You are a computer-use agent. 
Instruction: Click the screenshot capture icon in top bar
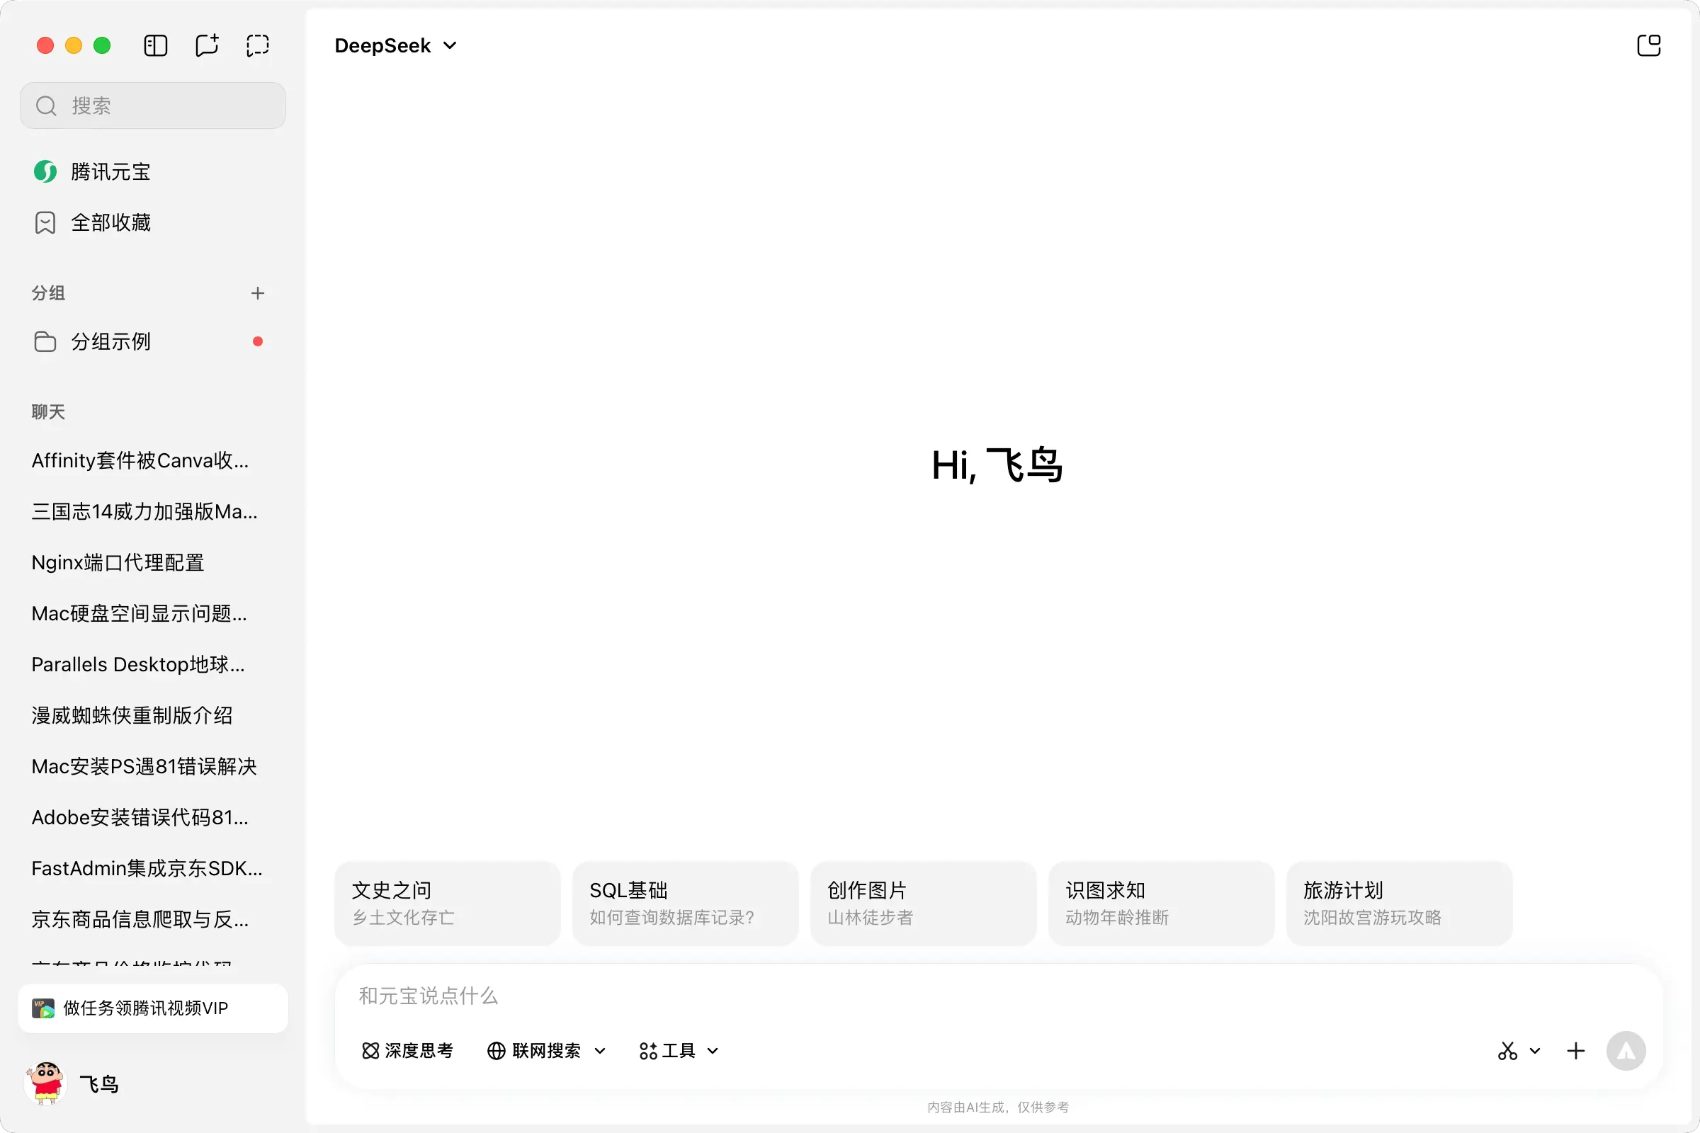257,45
